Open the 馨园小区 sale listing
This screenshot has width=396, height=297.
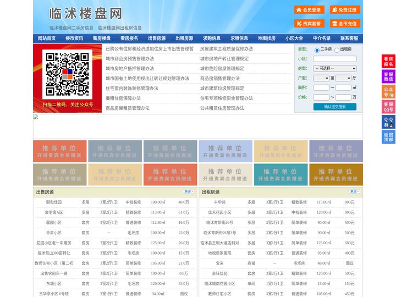point(54,223)
